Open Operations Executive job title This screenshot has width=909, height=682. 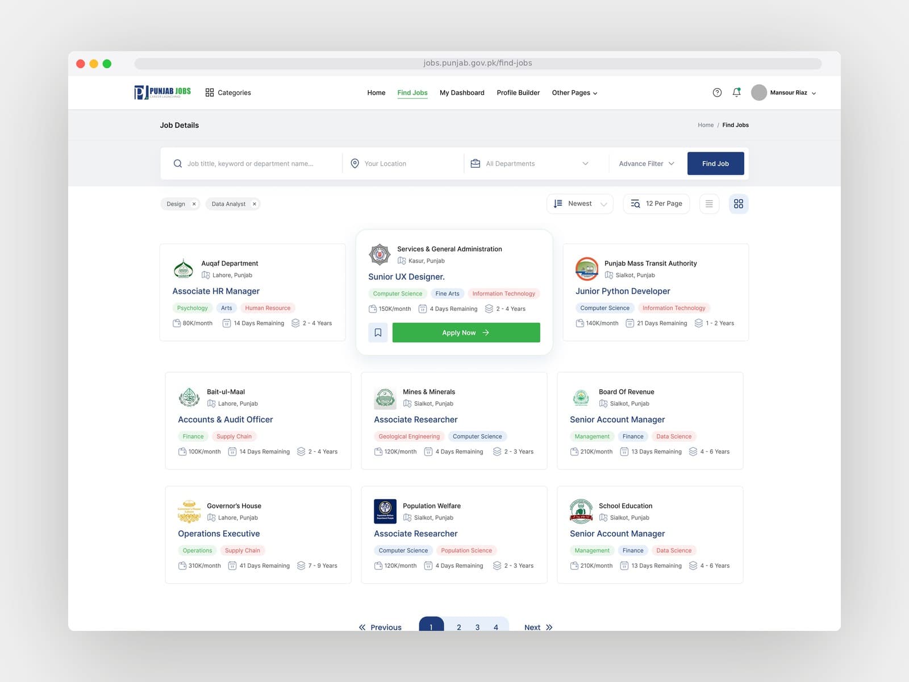click(219, 534)
